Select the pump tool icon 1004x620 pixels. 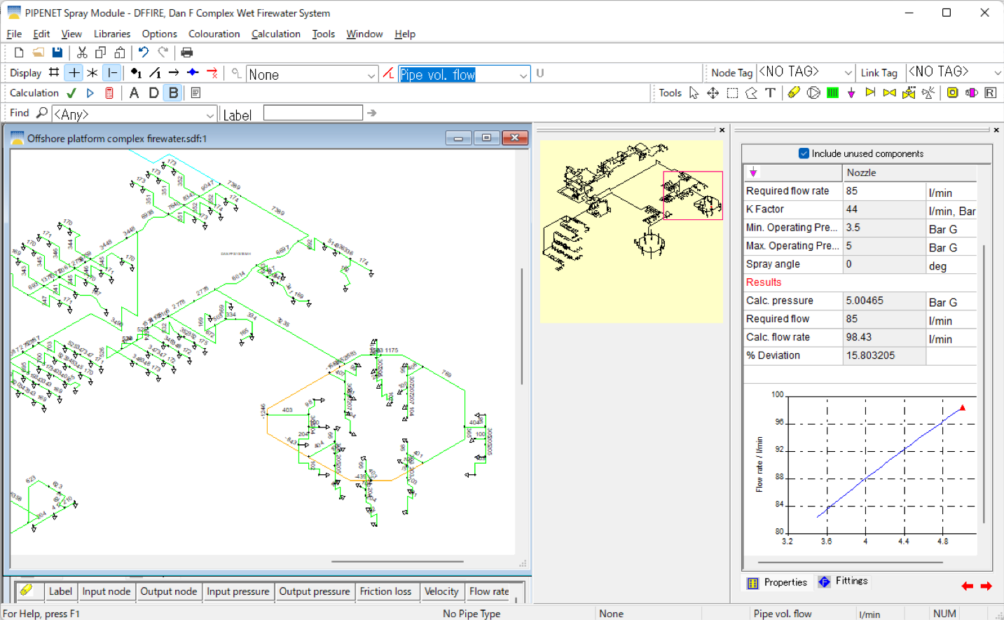pos(813,92)
